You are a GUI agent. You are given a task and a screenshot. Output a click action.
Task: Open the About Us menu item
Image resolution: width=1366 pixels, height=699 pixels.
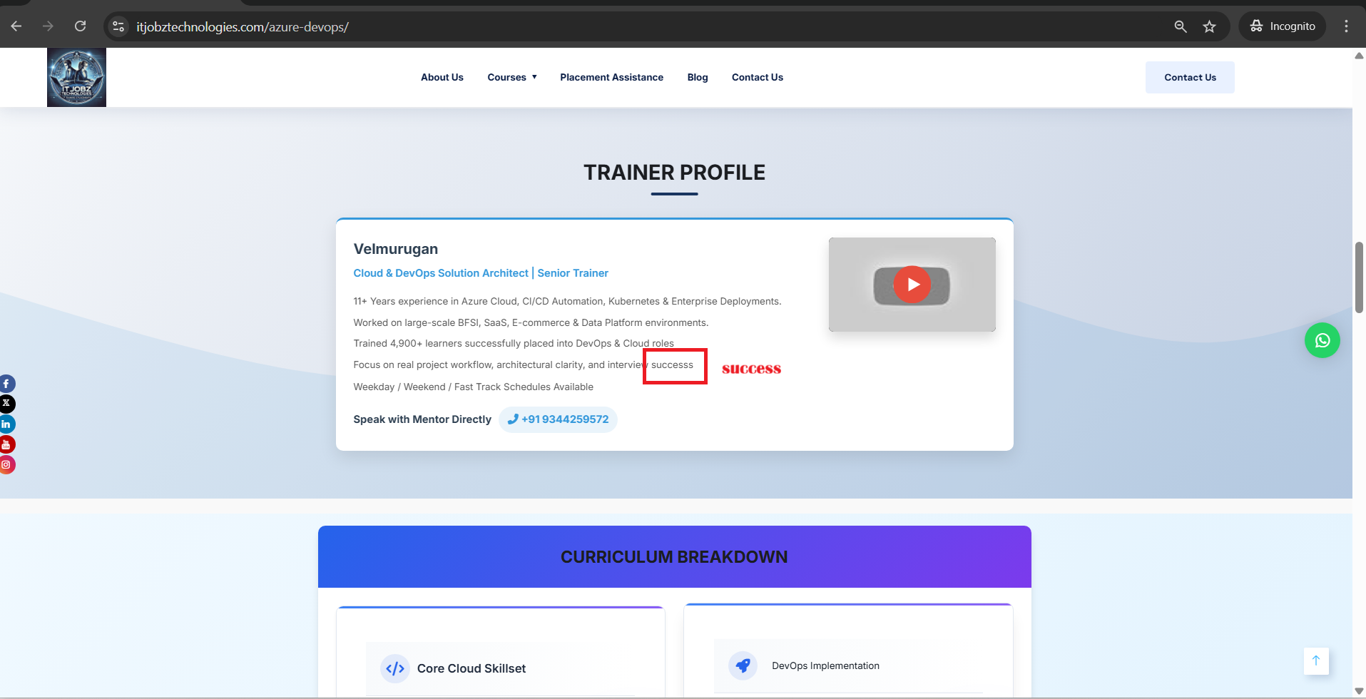442,77
